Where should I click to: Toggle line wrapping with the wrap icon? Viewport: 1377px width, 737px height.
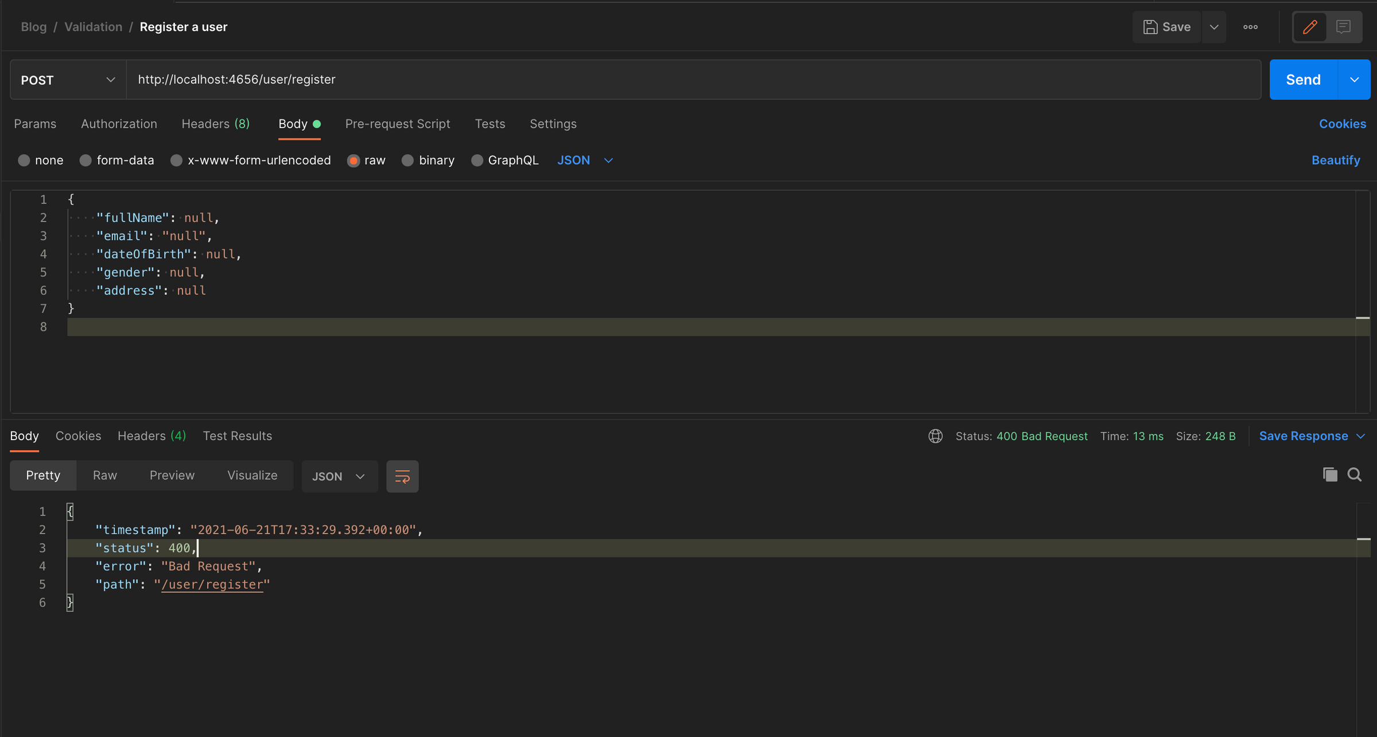402,476
